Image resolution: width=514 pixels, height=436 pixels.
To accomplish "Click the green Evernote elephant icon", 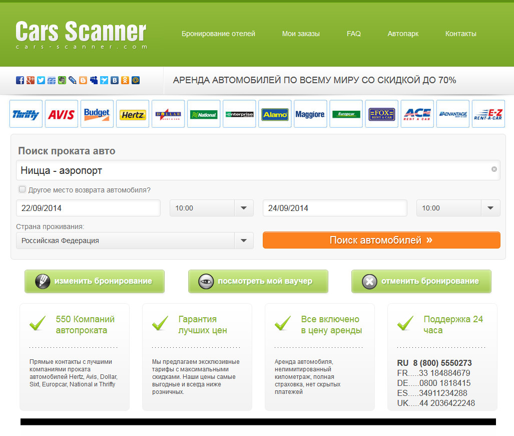I will pos(62,80).
